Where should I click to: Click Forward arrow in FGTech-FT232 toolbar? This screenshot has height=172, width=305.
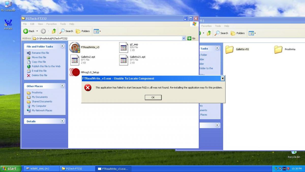43,31
